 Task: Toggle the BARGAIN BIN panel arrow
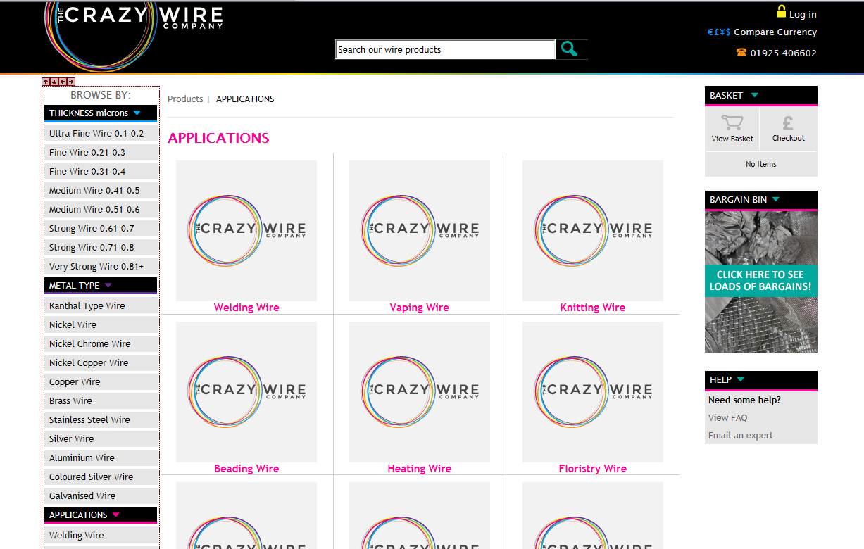(x=776, y=199)
